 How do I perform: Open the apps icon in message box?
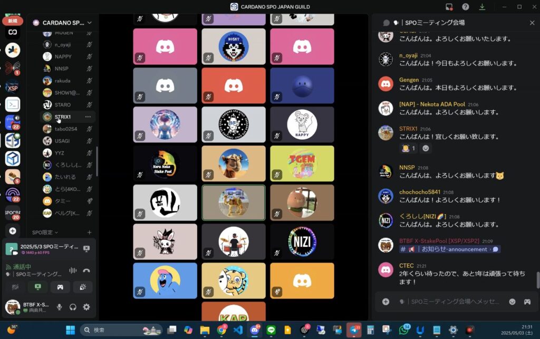pos(527,302)
